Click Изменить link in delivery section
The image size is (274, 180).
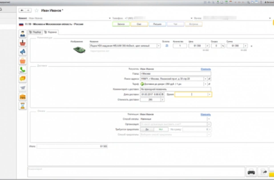coord(205,69)
